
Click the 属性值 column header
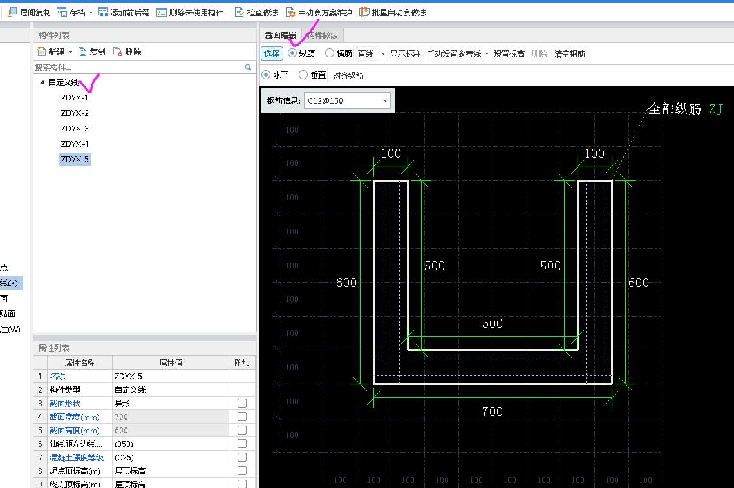(x=171, y=362)
